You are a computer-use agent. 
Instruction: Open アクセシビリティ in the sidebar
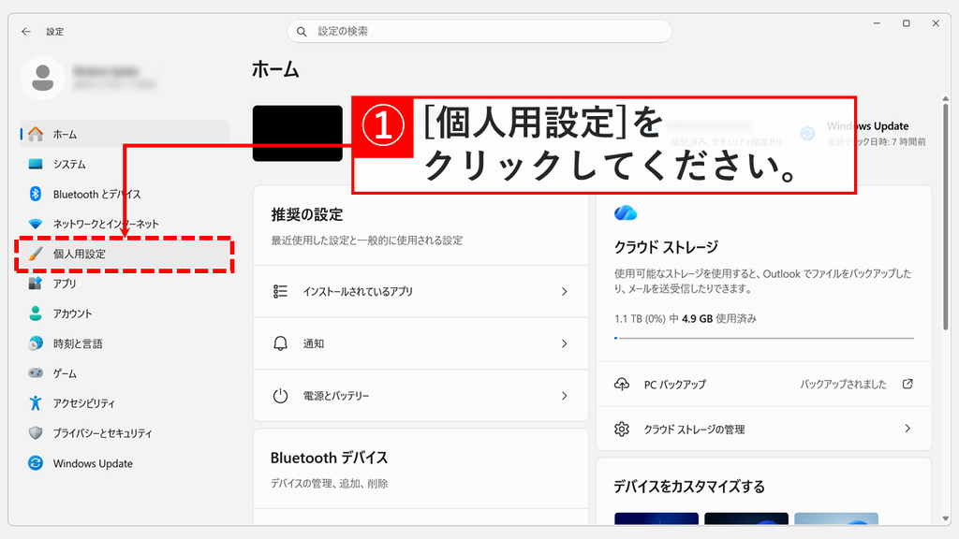125,402
